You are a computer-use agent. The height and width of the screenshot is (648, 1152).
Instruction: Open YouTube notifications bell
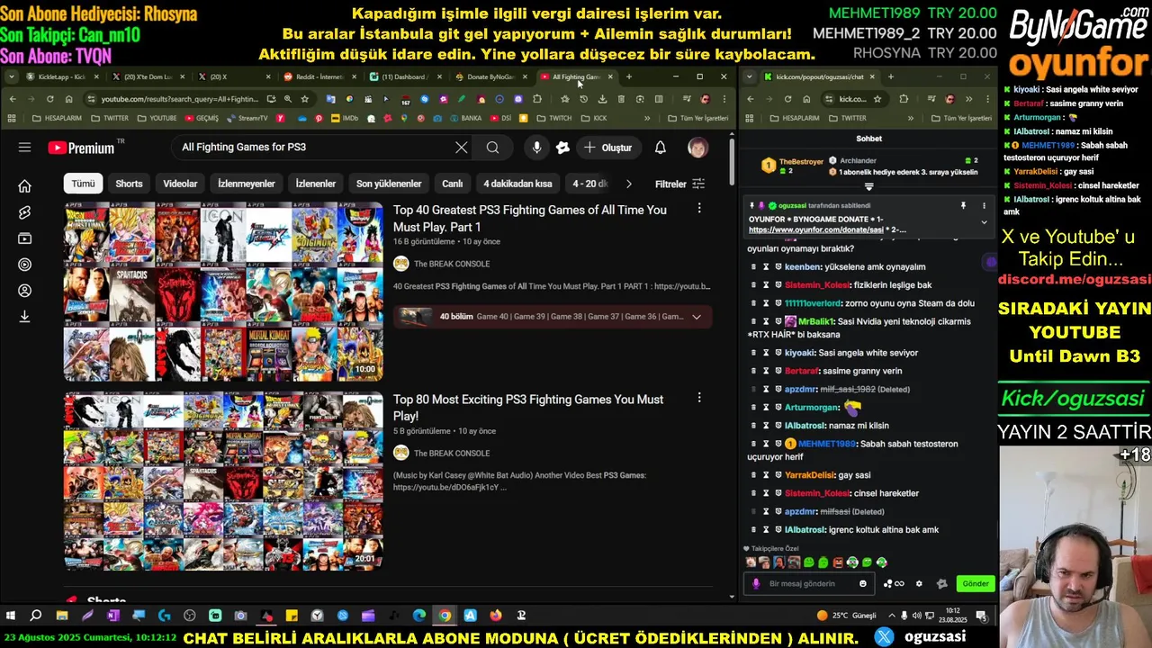[x=660, y=148]
